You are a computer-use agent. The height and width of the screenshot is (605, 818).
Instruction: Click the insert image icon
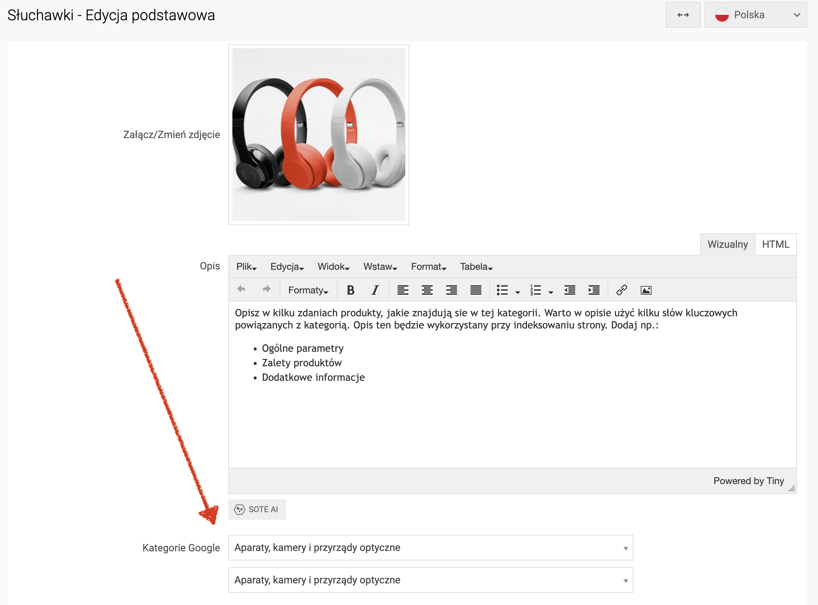click(x=646, y=290)
